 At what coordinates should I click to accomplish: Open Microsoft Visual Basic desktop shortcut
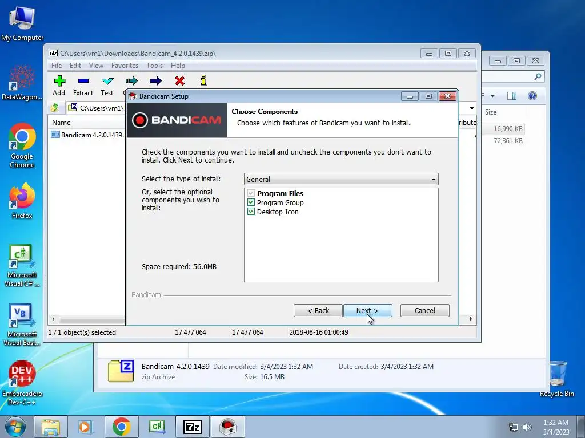point(22,325)
